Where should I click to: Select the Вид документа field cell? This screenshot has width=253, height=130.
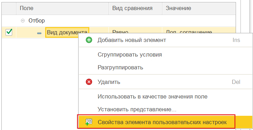[x=67, y=32]
